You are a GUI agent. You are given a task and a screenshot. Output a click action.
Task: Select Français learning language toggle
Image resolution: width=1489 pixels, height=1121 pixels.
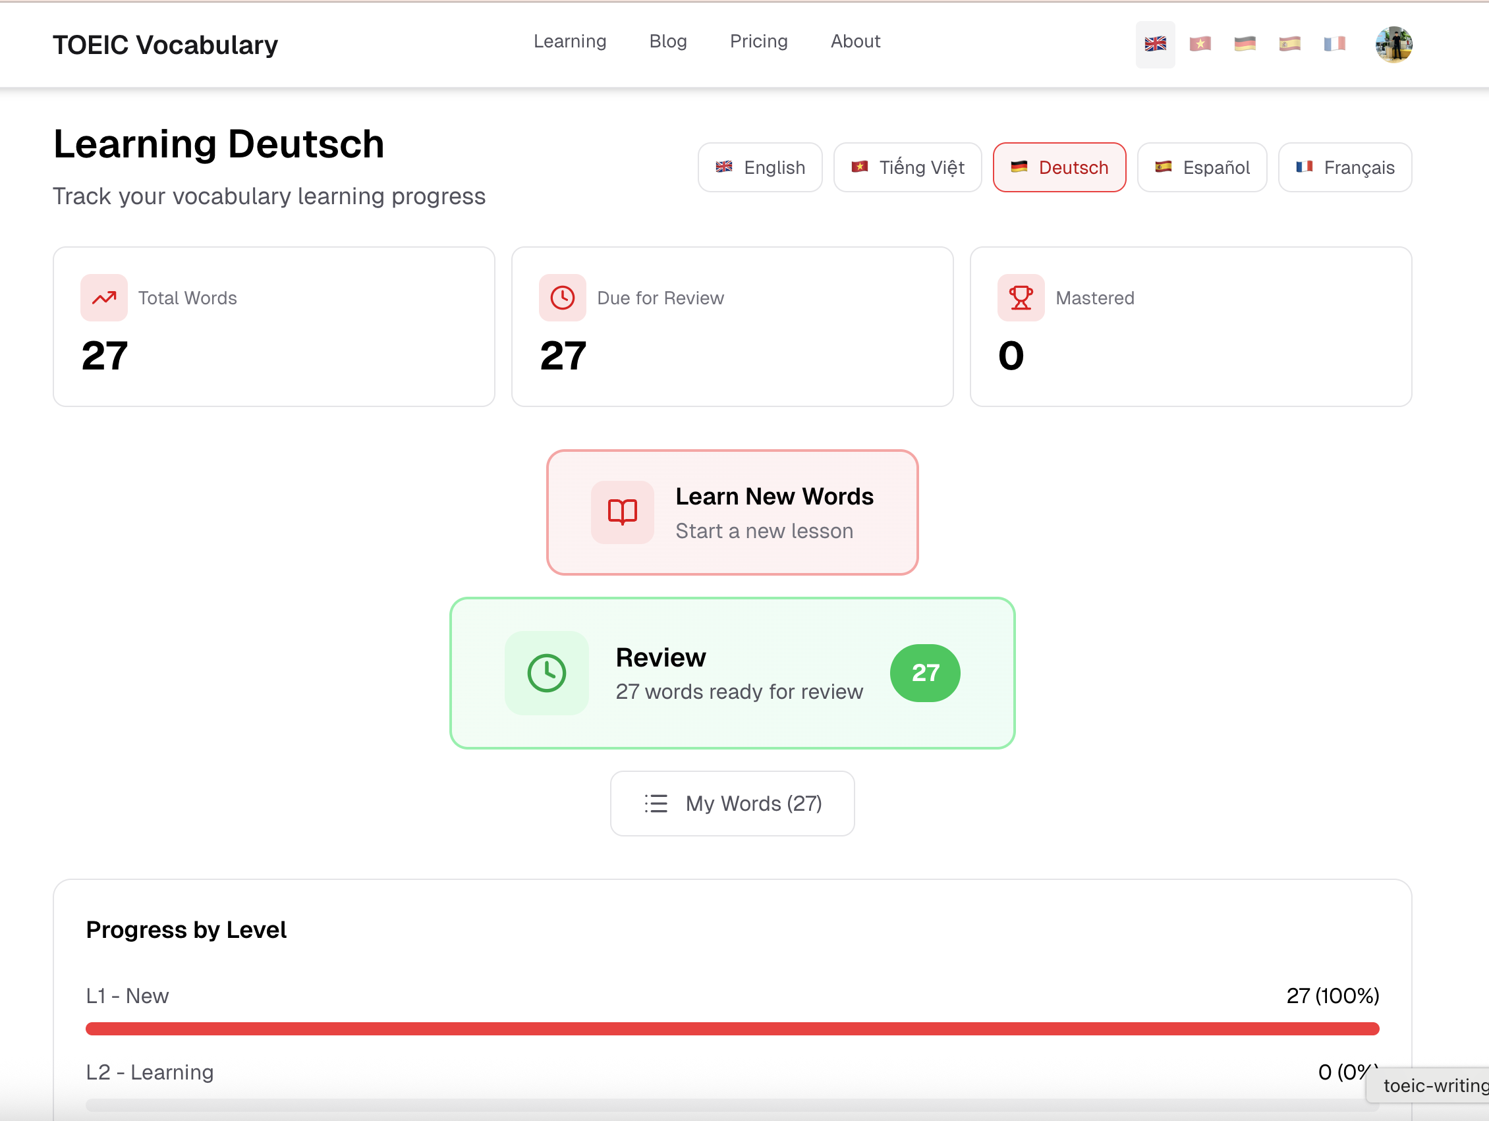click(x=1344, y=167)
